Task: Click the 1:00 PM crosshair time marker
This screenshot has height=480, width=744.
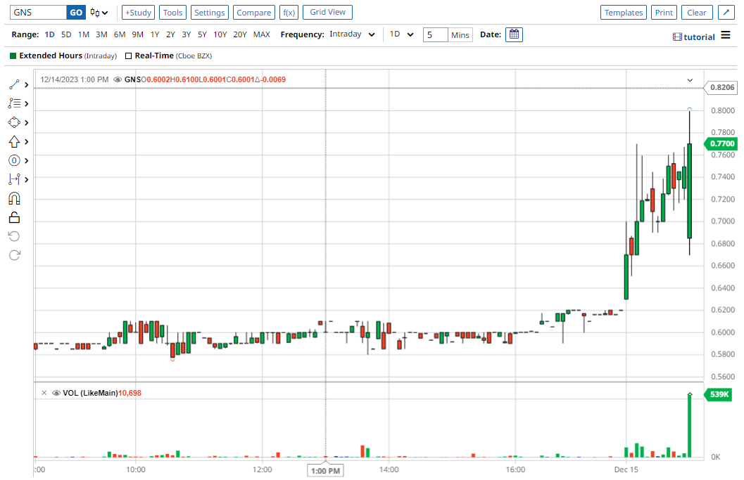Action: [x=325, y=471]
